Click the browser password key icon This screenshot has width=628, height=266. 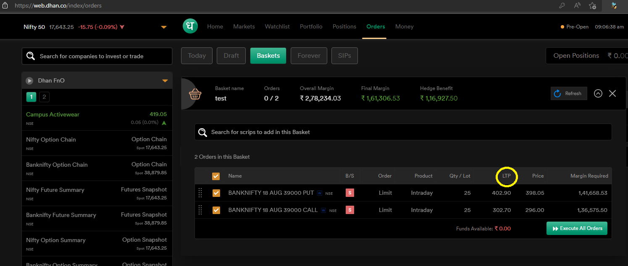(562, 5)
